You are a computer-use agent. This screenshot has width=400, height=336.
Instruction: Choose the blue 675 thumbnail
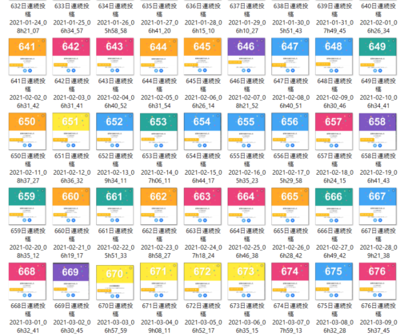[x=334, y=281]
